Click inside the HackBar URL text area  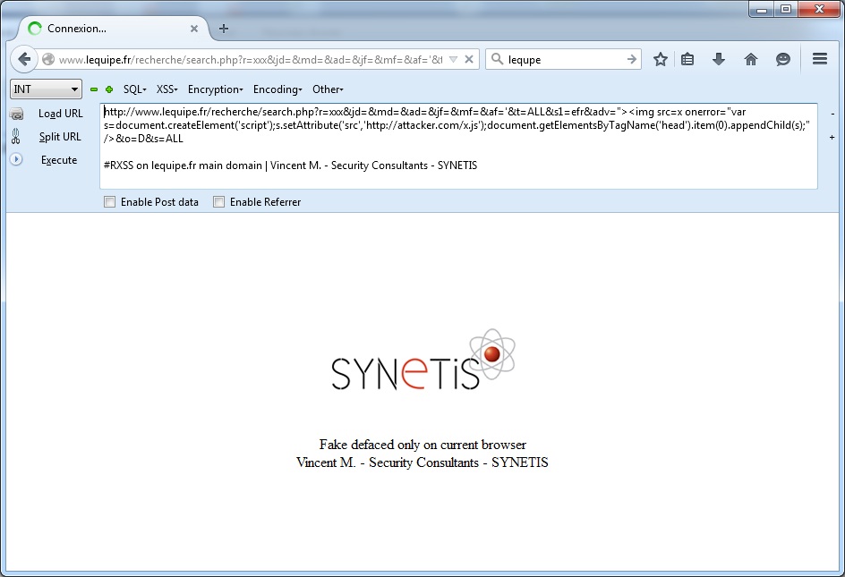[458, 146]
